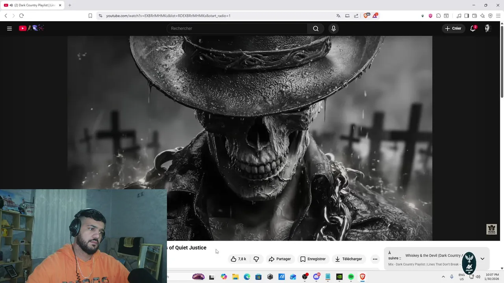Open Discord from taskbar
The image size is (504, 283).
click(316, 277)
